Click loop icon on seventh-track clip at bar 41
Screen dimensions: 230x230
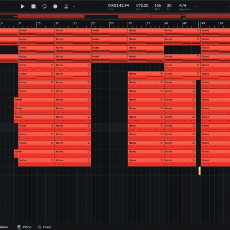click(194, 82)
